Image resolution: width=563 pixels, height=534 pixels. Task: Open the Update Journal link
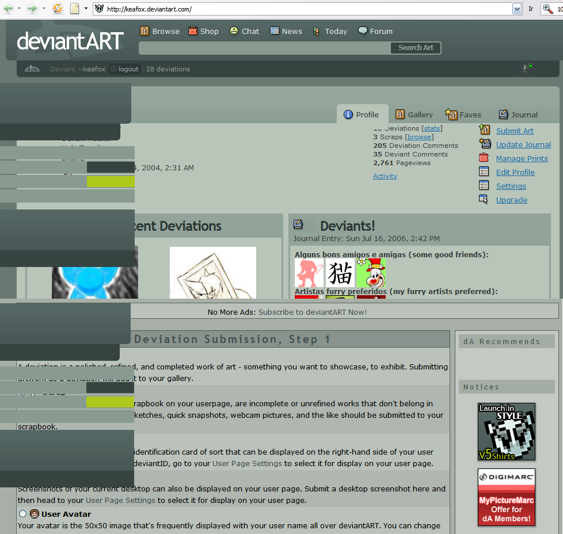(x=523, y=144)
